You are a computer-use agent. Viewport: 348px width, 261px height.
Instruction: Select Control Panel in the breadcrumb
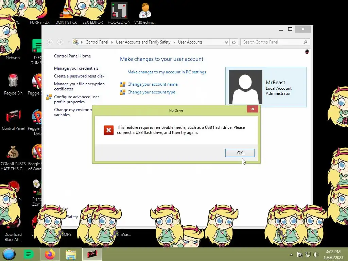coord(97,42)
